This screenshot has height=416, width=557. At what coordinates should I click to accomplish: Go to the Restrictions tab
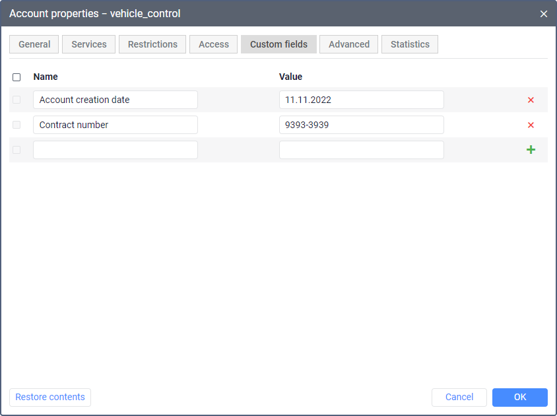click(152, 44)
